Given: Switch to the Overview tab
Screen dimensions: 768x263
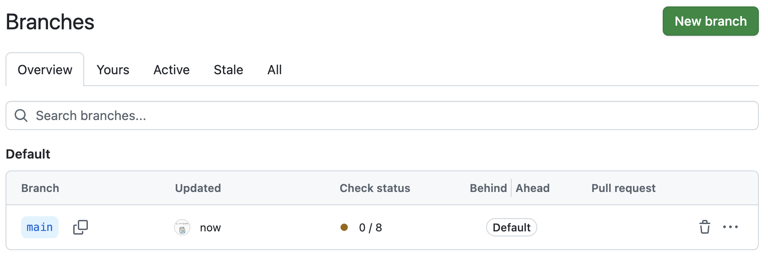Looking at the screenshot, I should (45, 70).
